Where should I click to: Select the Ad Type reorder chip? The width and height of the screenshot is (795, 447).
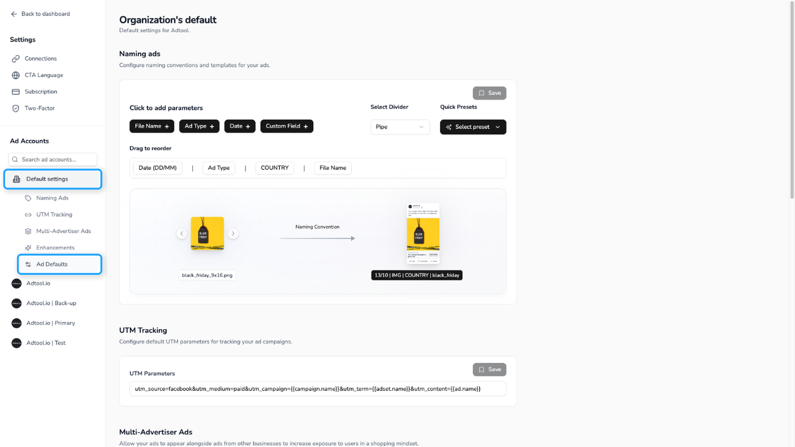[219, 168]
